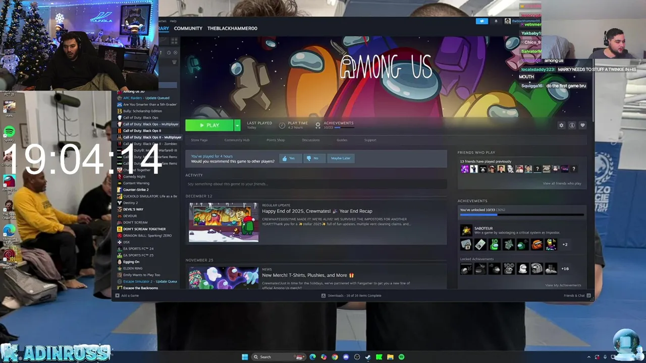646x363 pixels.
Task: Open Happy End of 2025, Crewmates headline
Action: point(317,211)
